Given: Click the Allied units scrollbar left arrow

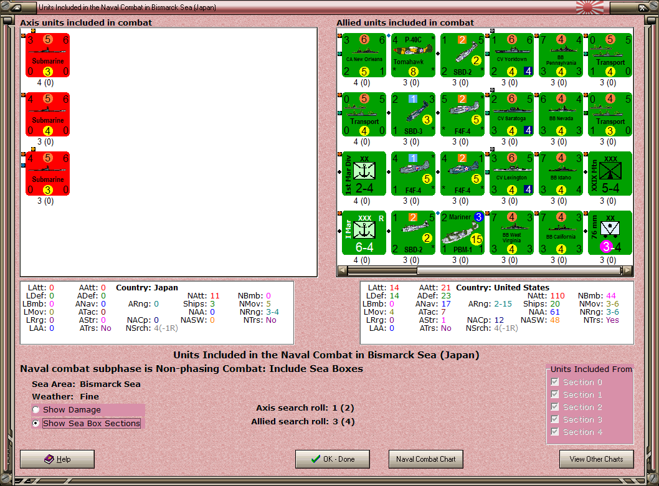Looking at the screenshot, I should pyautogui.click(x=343, y=270).
